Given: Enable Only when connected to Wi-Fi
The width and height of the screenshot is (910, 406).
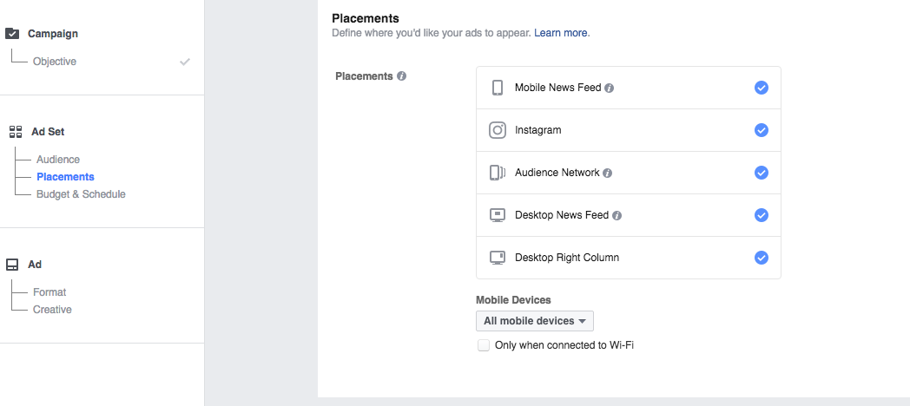Looking at the screenshot, I should (x=484, y=345).
